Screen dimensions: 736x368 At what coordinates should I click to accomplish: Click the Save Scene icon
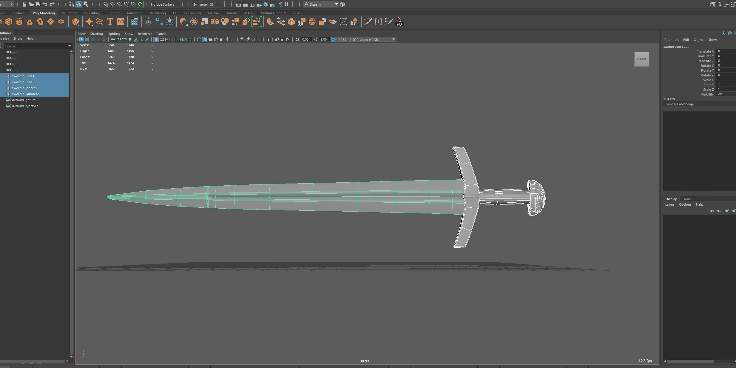click(x=38, y=4)
